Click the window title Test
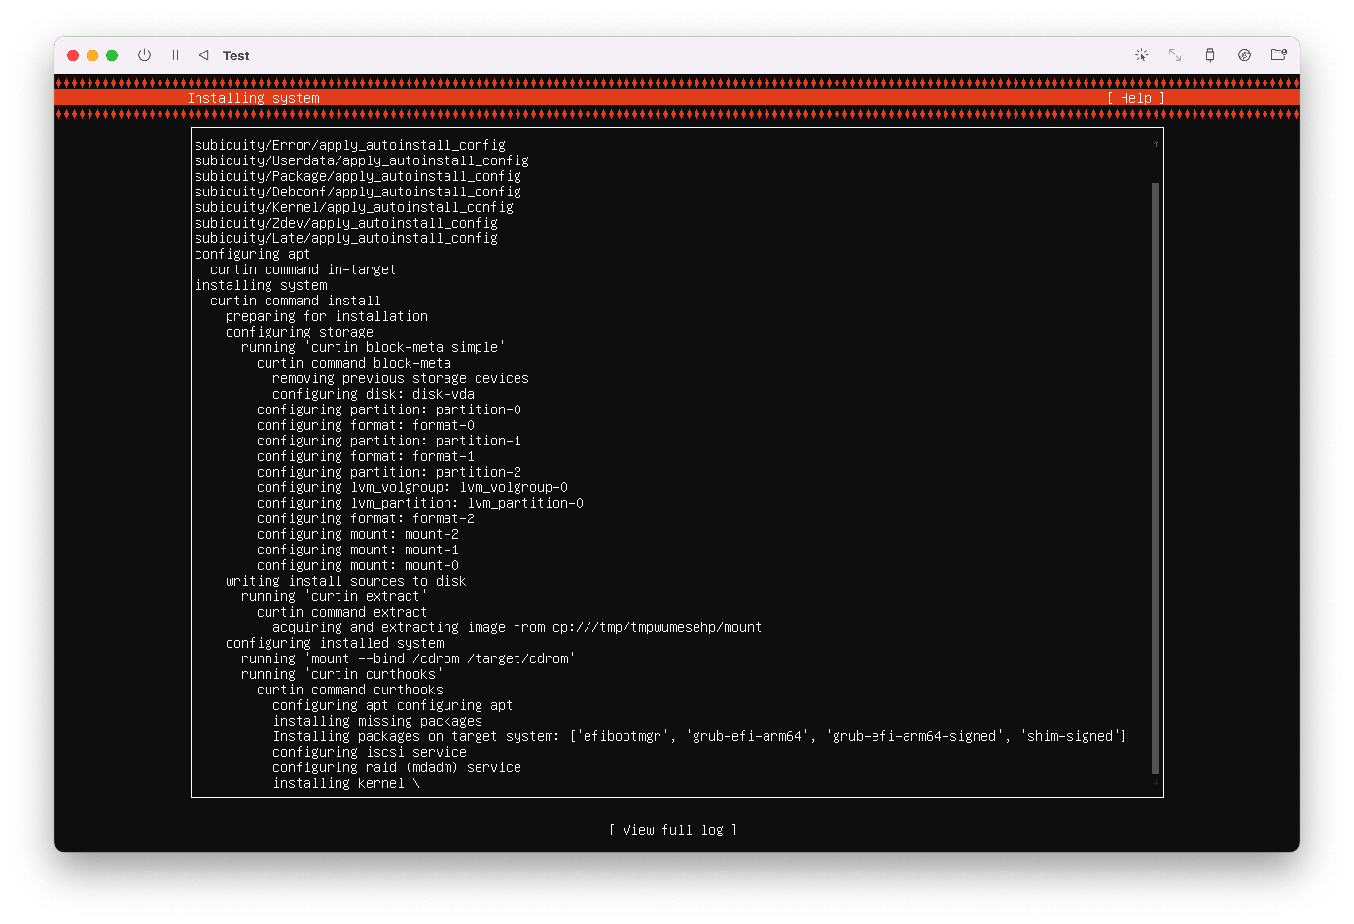This screenshot has width=1354, height=924. tap(236, 56)
